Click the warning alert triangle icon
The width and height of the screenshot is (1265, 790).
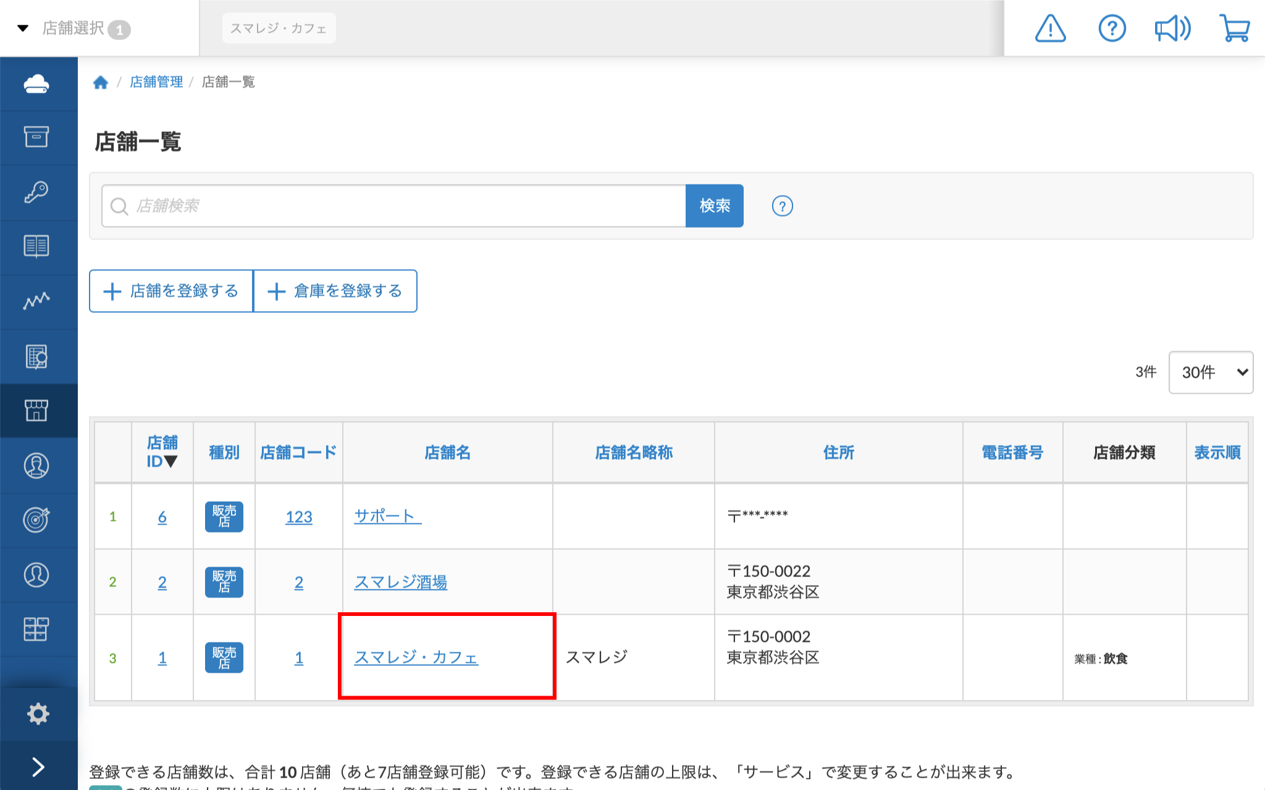click(1050, 28)
